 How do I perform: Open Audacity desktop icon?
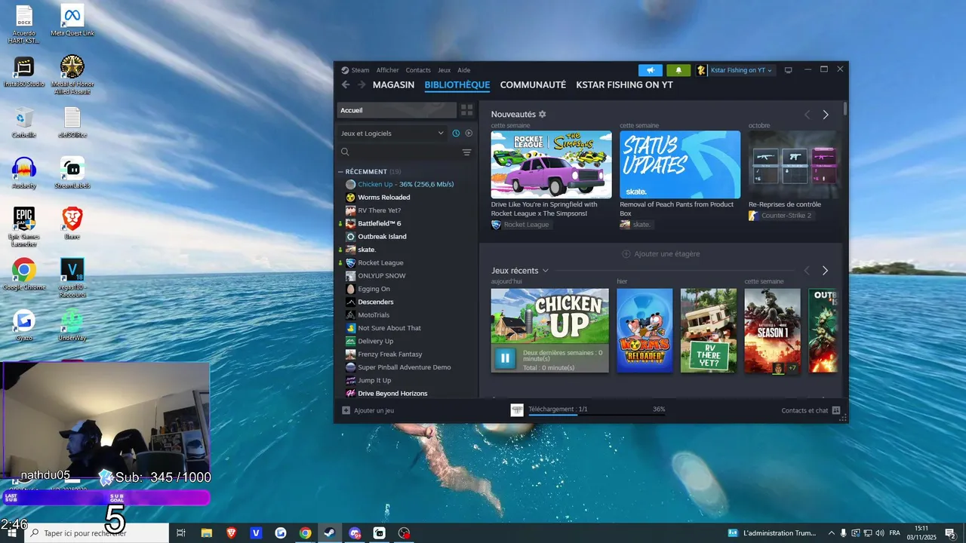[x=24, y=173]
